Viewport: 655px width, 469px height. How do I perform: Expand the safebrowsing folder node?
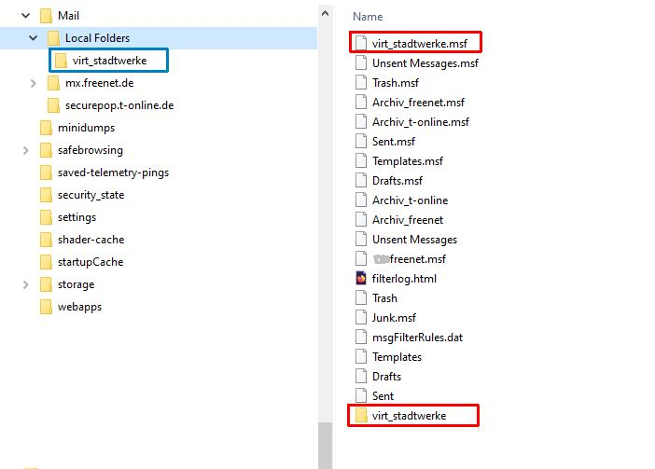(x=26, y=150)
